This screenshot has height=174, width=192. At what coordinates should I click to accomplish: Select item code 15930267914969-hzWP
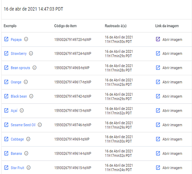pos(72,139)
